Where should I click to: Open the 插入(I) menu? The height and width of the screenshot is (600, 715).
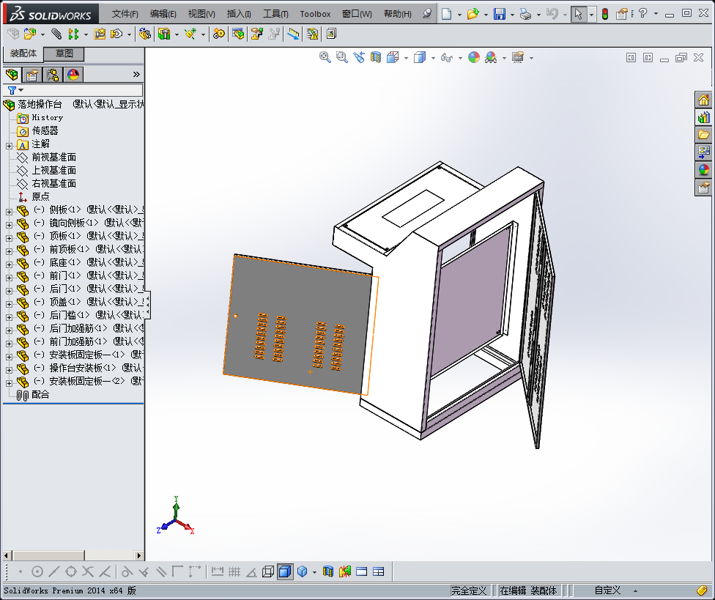pyautogui.click(x=239, y=14)
